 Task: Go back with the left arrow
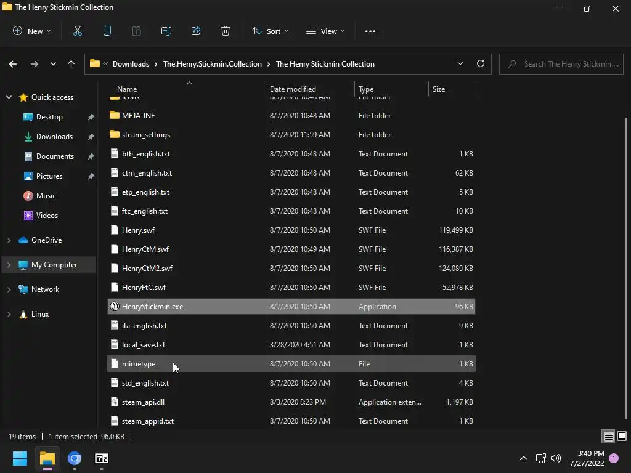coord(13,64)
